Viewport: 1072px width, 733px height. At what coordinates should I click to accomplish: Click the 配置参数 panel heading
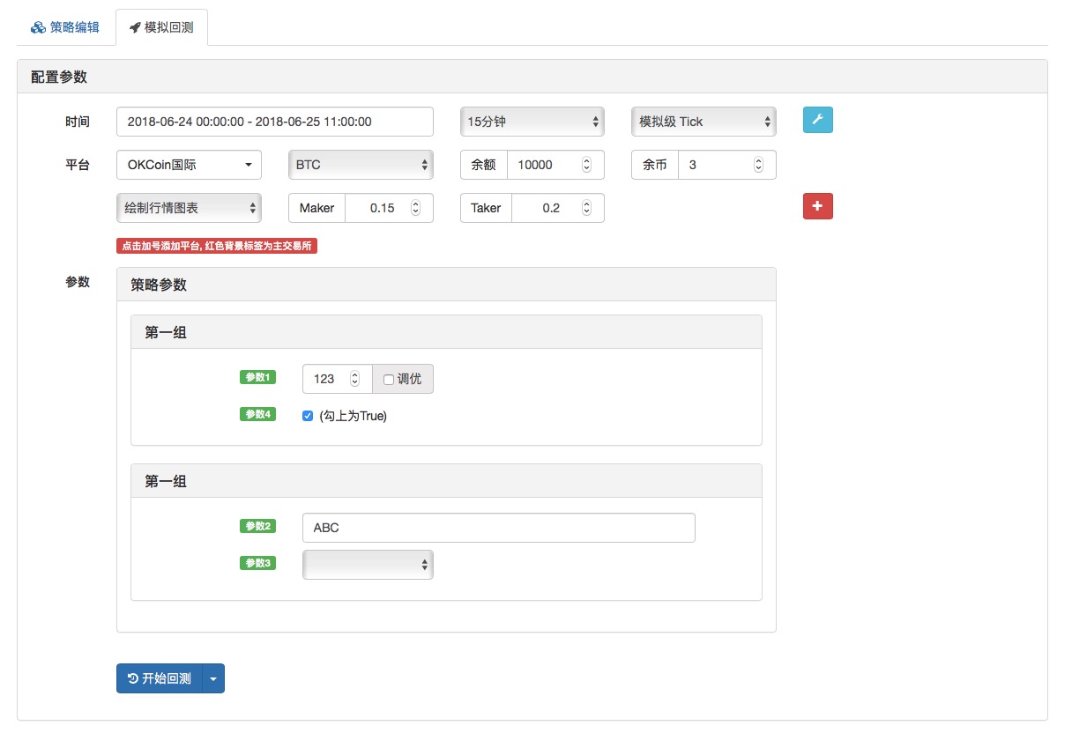(x=532, y=77)
